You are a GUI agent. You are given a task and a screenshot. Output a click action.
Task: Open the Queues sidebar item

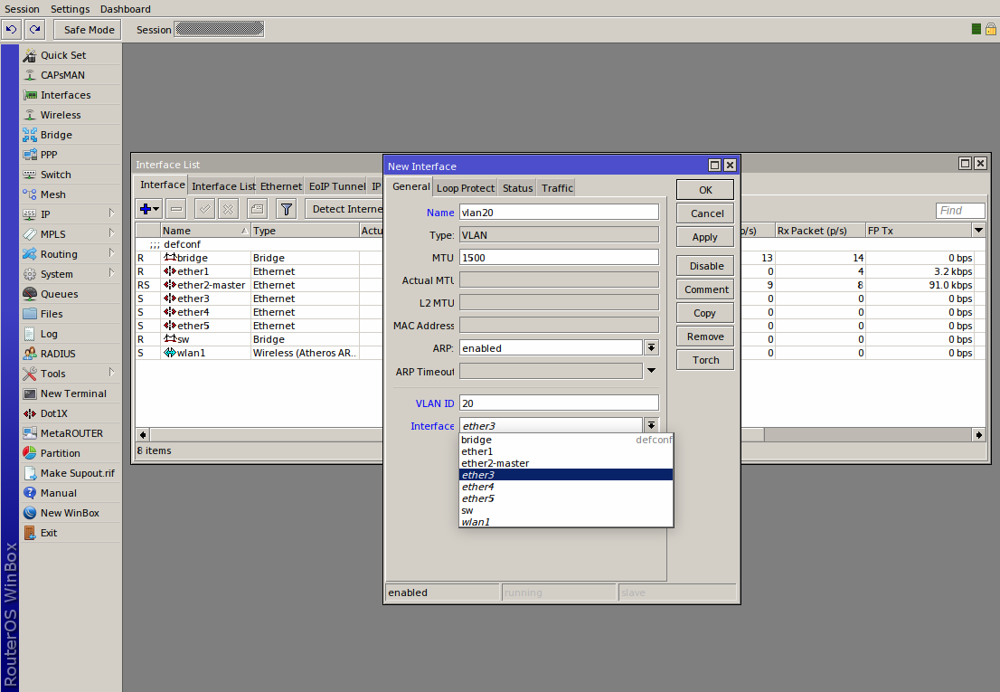(59, 294)
